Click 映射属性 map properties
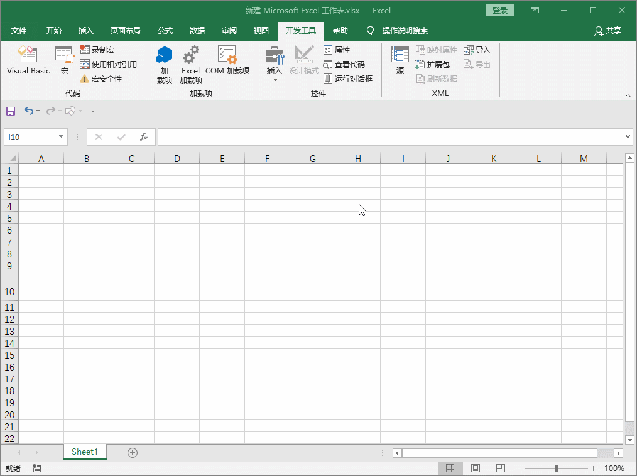637x476 pixels. click(437, 50)
